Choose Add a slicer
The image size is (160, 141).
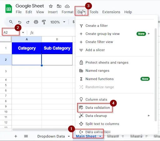115,50
